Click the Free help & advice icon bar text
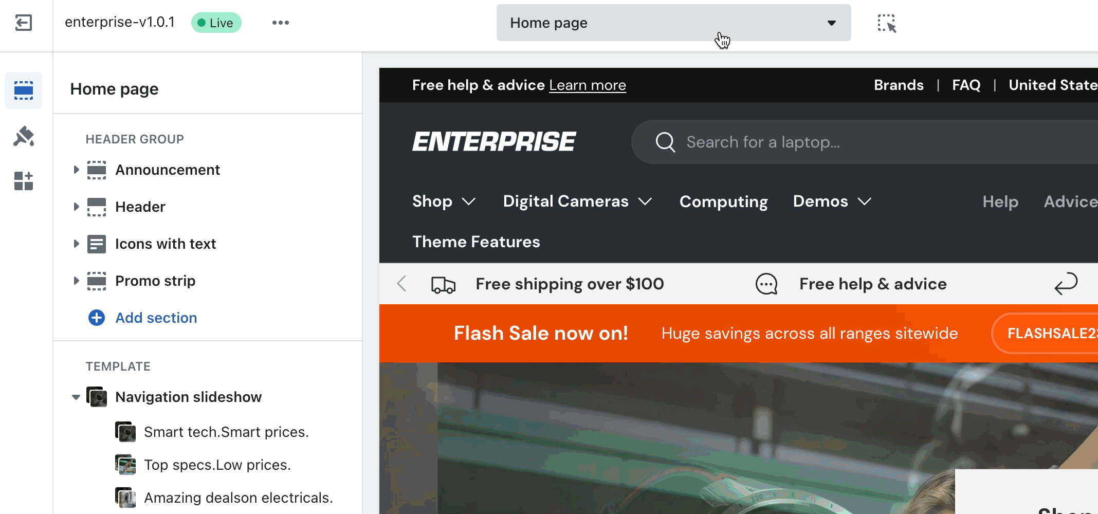 (873, 284)
